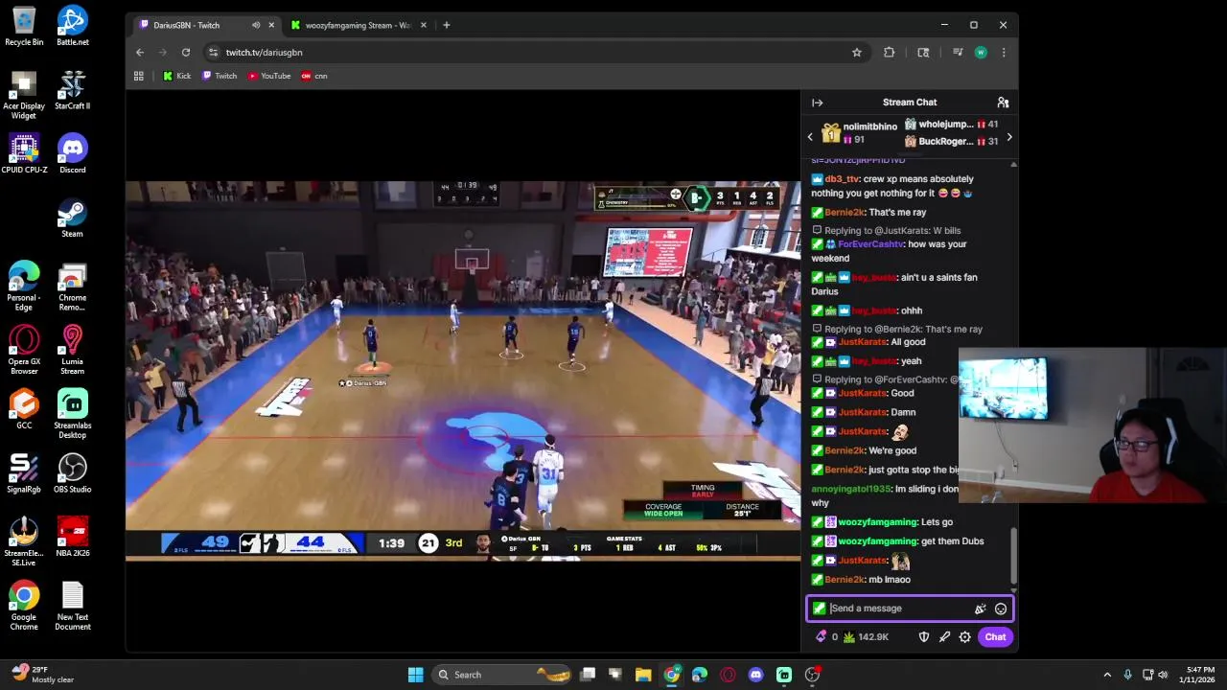Open Chrome tab-search side icon

click(x=923, y=53)
